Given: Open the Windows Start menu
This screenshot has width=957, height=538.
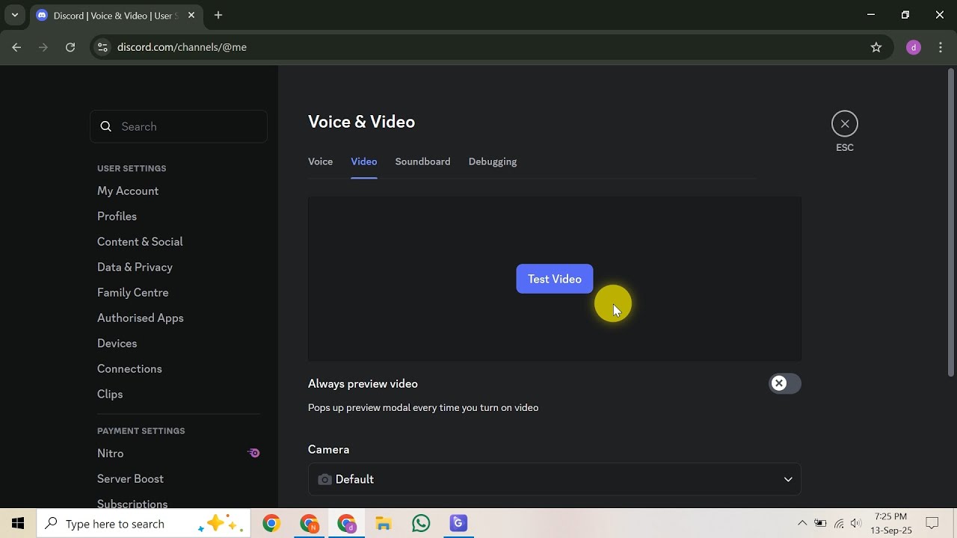Looking at the screenshot, I should [x=18, y=524].
